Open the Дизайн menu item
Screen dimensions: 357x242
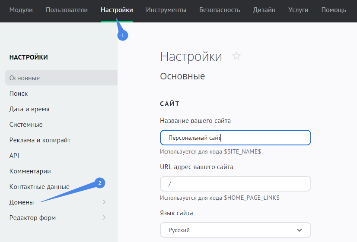264,10
